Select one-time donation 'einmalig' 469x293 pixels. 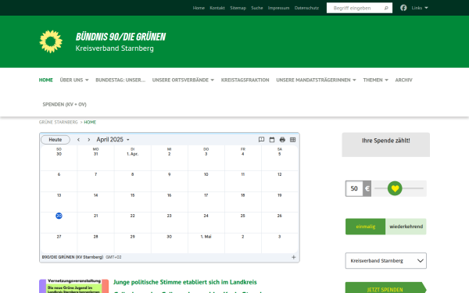coord(366,227)
